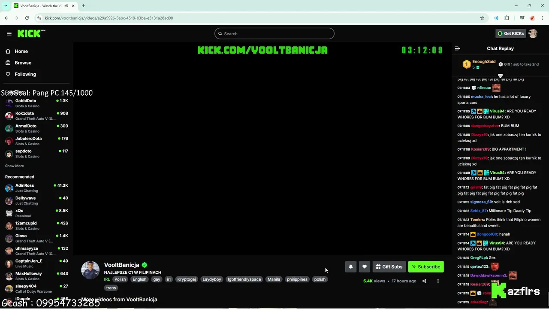
Task: Select the Manila tag
Action: (274, 279)
